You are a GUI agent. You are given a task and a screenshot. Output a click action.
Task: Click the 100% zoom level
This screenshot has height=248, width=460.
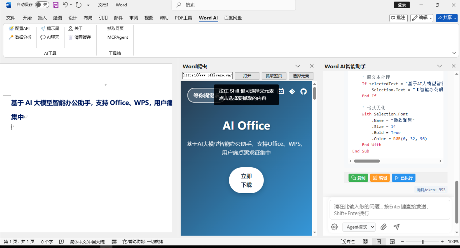tap(453, 242)
